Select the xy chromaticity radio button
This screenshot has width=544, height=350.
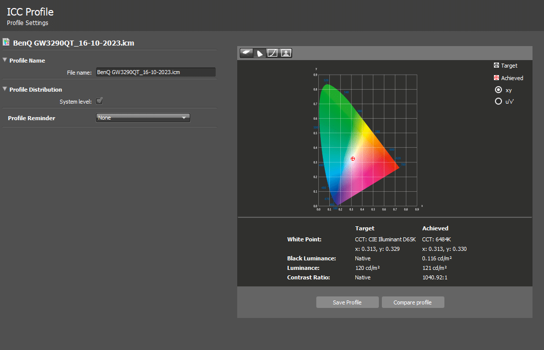pos(498,90)
